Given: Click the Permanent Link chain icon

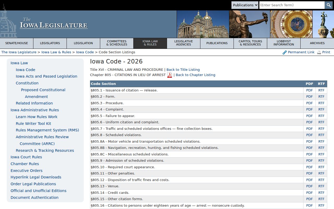Looking at the screenshot, I should [x=285, y=53].
